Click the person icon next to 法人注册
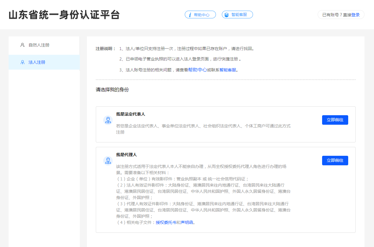This screenshot has width=374, height=247. (22, 62)
